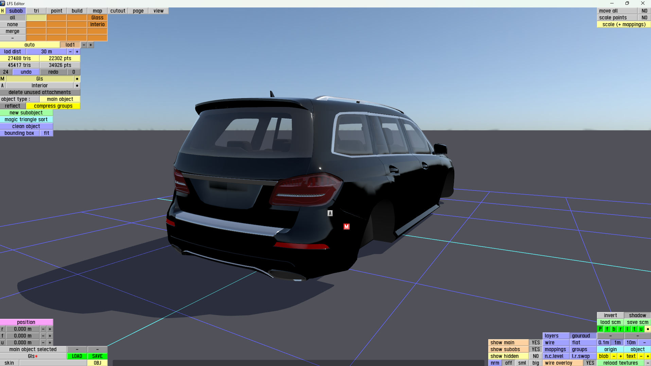Switch to the build tab

77,11
